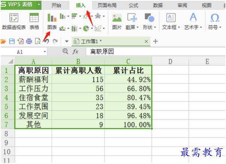The image size is (226, 164).
Task: Switch to the 视图 tab
Action: coord(207,6)
